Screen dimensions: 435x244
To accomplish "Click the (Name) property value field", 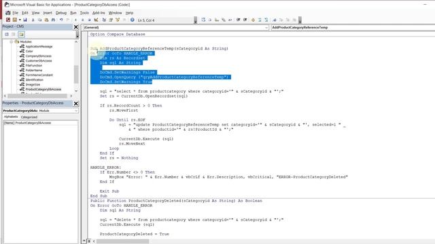I will 46,123.
